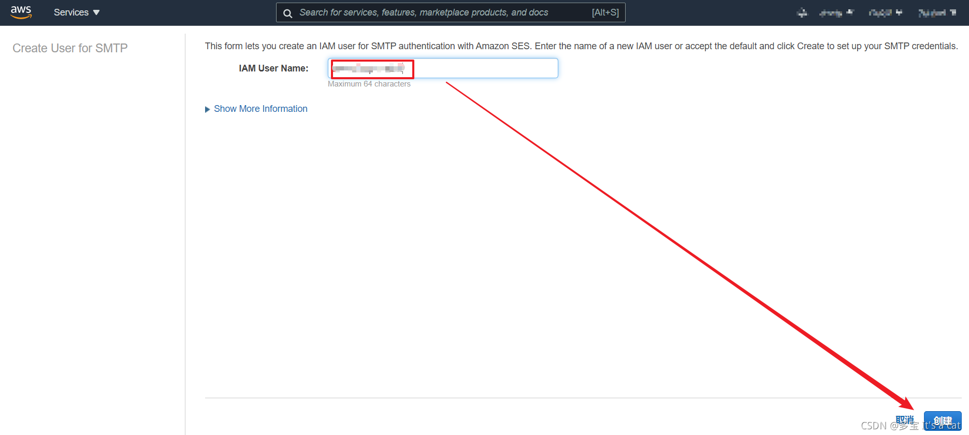The width and height of the screenshot is (969, 435).
Task: Focus the AWS services search box
Action: (x=451, y=12)
